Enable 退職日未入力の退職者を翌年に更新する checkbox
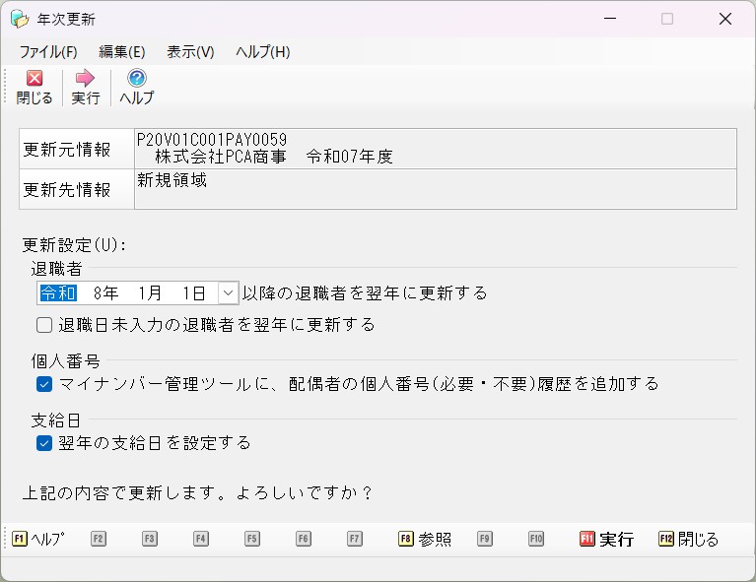Image resolution: width=756 pixels, height=582 pixels. coord(44,325)
